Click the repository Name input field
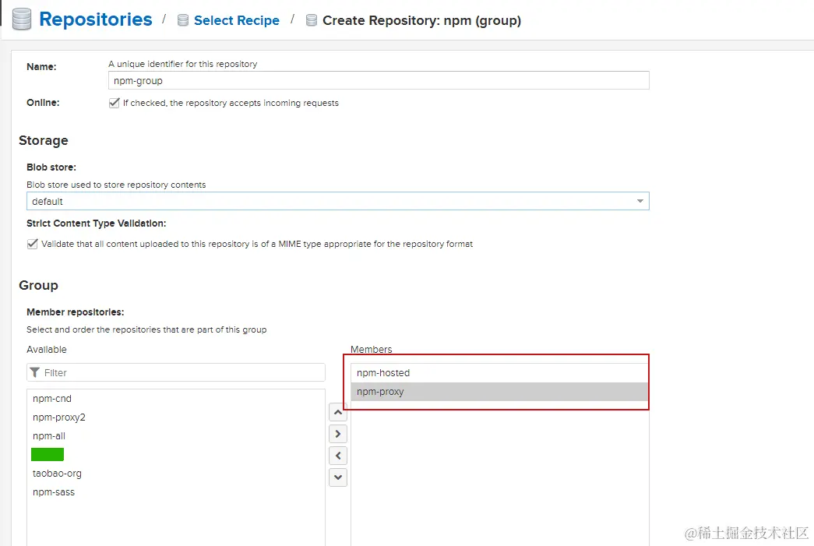This screenshot has height=546, width=814. click(x=378, y=81)
